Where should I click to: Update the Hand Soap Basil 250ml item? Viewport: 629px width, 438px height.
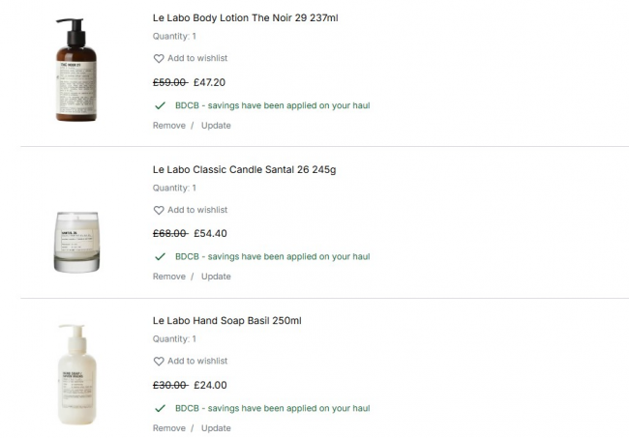point(216,428)
